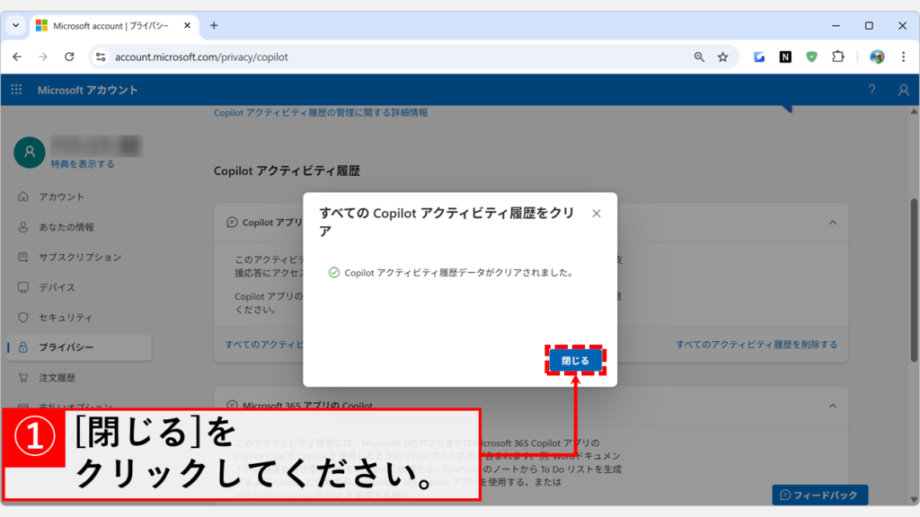The width and height of the screenshot is (920, 517).
Task: Click the 閉じる button in dialog
Action: (575, 361)
